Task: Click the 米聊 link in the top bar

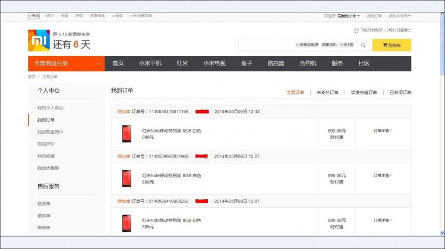Action: coord(64,15)
